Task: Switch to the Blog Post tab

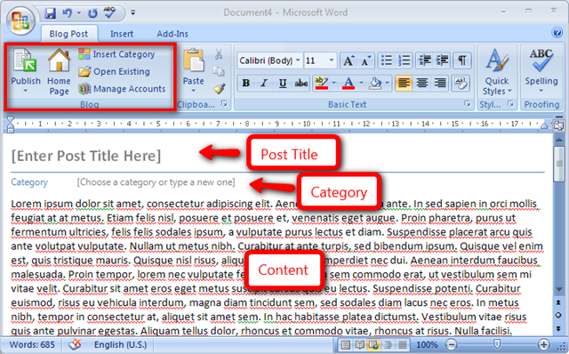Action: click(x=68, y=34)
